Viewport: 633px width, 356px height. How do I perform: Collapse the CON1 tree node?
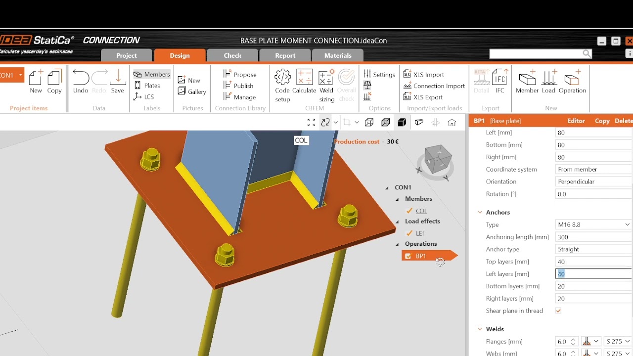387,188
